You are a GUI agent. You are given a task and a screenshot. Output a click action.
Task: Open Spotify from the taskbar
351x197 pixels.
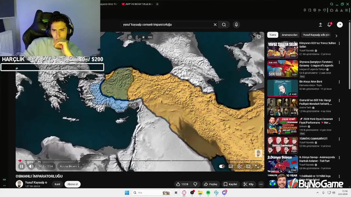(208, 193)
